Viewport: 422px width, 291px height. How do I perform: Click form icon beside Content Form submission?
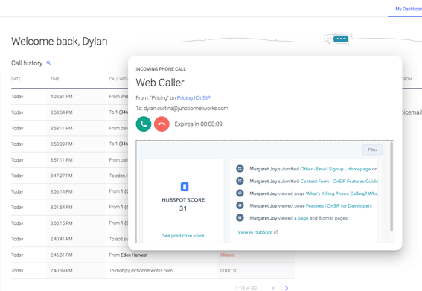coord(240,181)
